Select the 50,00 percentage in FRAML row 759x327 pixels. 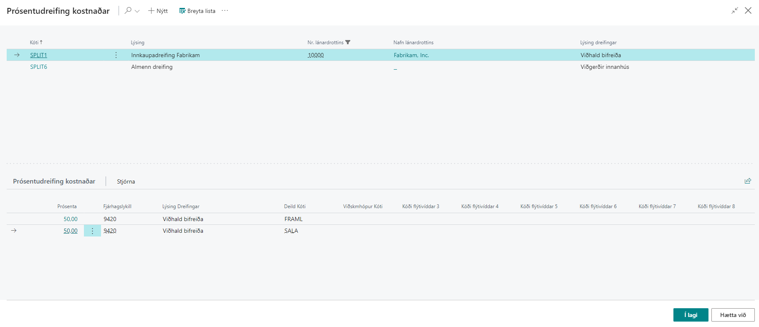tap(70, 219)
